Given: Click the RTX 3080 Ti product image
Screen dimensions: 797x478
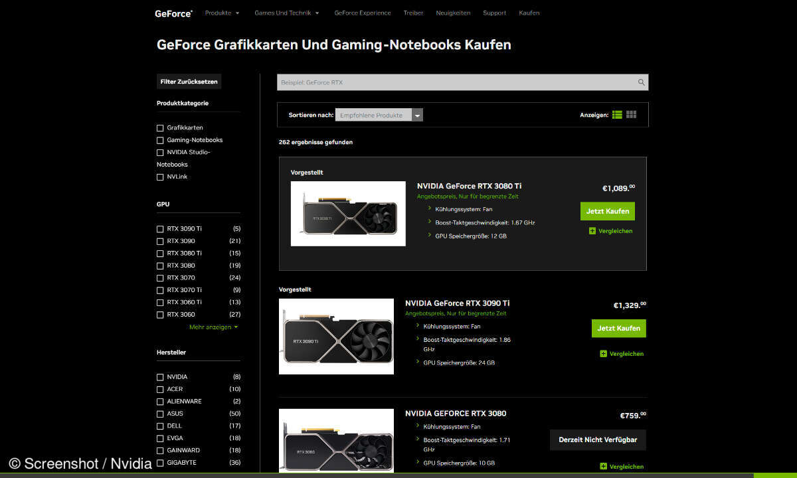Looking at the screenshot, I should (348, 214).
